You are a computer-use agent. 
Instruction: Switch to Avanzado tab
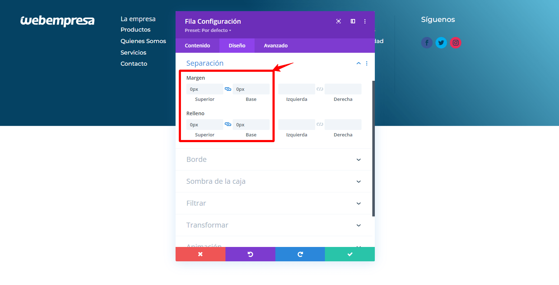276,46
